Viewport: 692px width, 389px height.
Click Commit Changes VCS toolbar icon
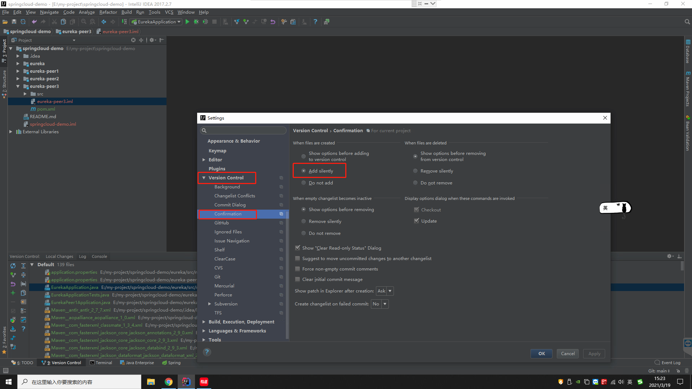pyautogui.click(x=246, y=22)
